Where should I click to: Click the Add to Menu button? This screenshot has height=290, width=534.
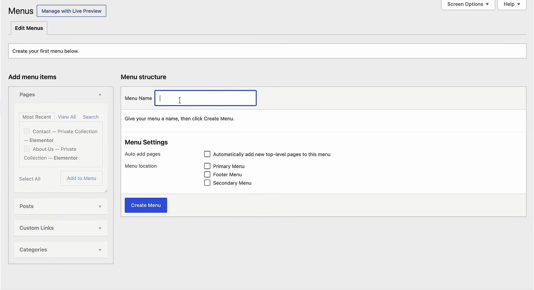[x=82, y=178]
